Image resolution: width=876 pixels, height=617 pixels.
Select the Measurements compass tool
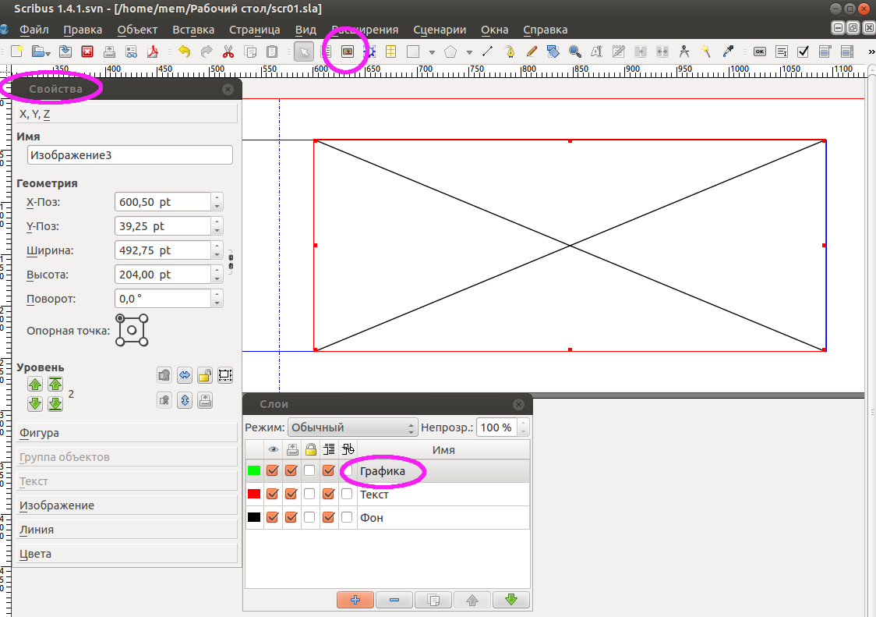click(683, 52)
